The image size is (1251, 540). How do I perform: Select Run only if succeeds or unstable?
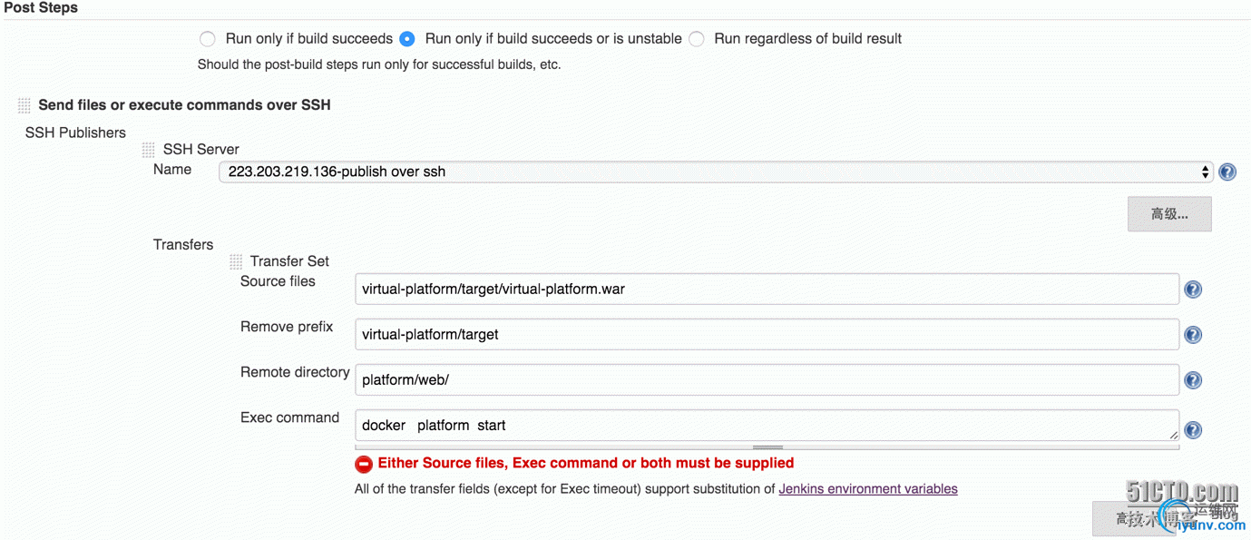(x=407, y=39)
